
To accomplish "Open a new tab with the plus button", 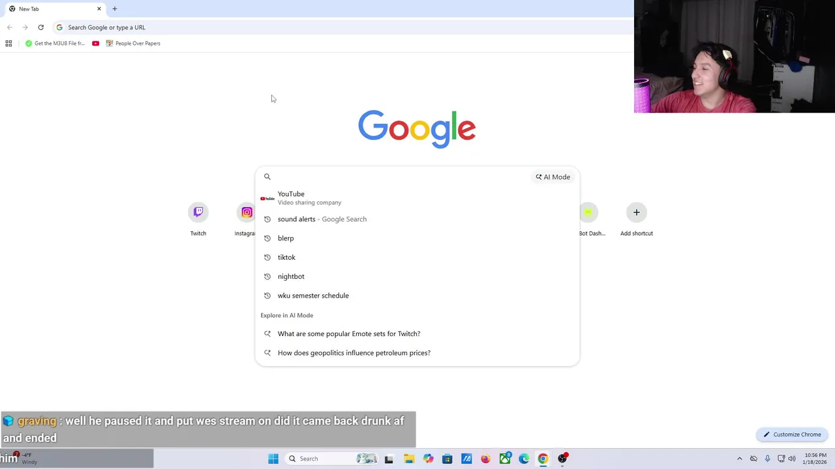I will point(115,8).
